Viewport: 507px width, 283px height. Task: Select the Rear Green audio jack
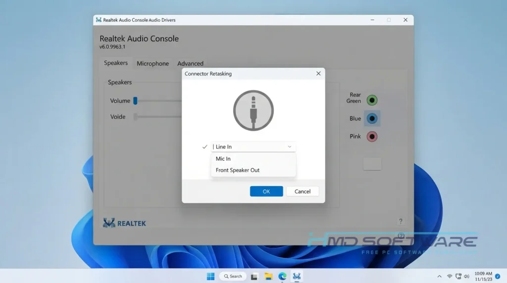pos(372,100)
